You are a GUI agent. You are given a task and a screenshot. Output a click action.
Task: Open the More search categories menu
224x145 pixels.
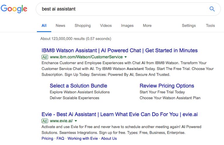(x=147, y=26)
